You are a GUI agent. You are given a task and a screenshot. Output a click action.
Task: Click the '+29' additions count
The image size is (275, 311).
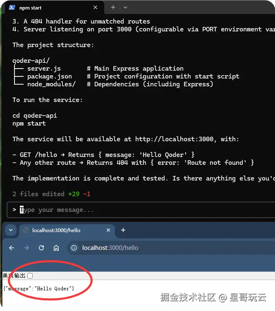tap(74, 194)
